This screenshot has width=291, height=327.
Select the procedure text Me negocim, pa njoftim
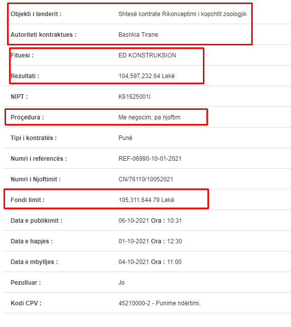tap(149, 117)
